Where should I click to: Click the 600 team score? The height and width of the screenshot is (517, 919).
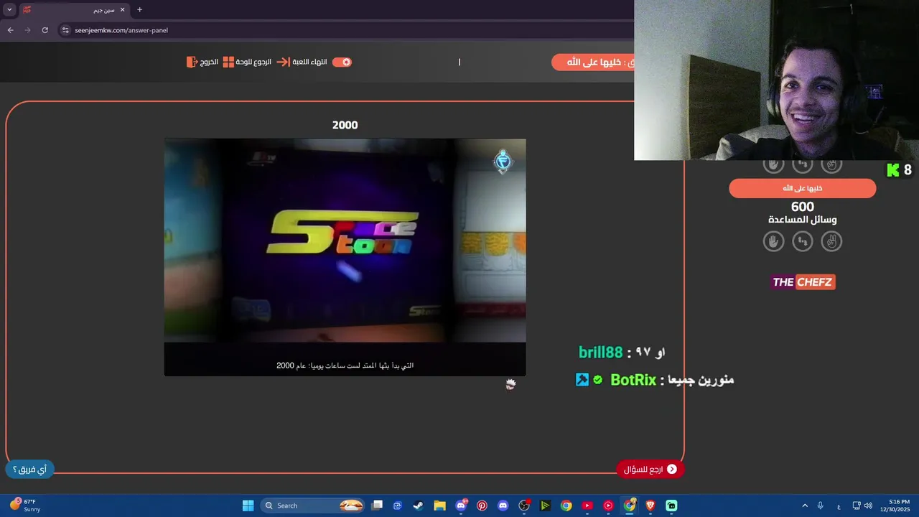pos(802,207)
